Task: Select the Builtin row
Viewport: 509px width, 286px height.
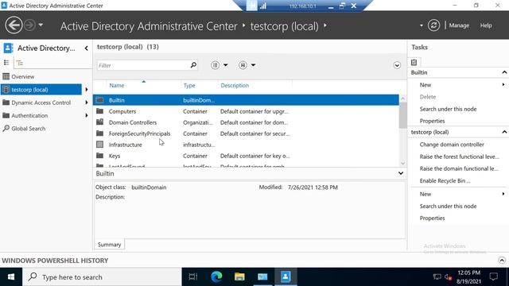Action: click(246, 100)
